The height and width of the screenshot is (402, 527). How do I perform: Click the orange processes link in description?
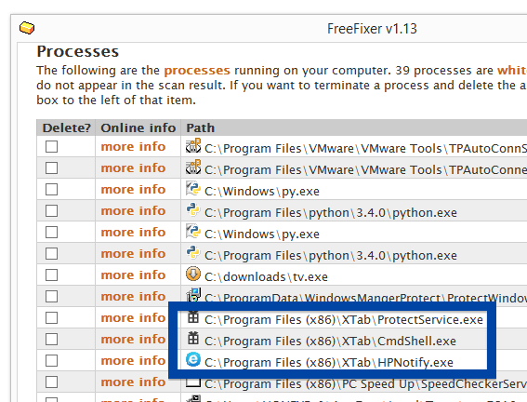pos(197,71)
